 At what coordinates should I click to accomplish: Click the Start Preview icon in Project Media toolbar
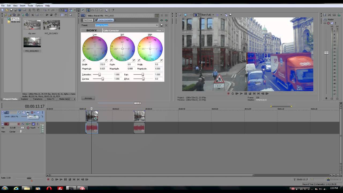[x=47, y=15]
